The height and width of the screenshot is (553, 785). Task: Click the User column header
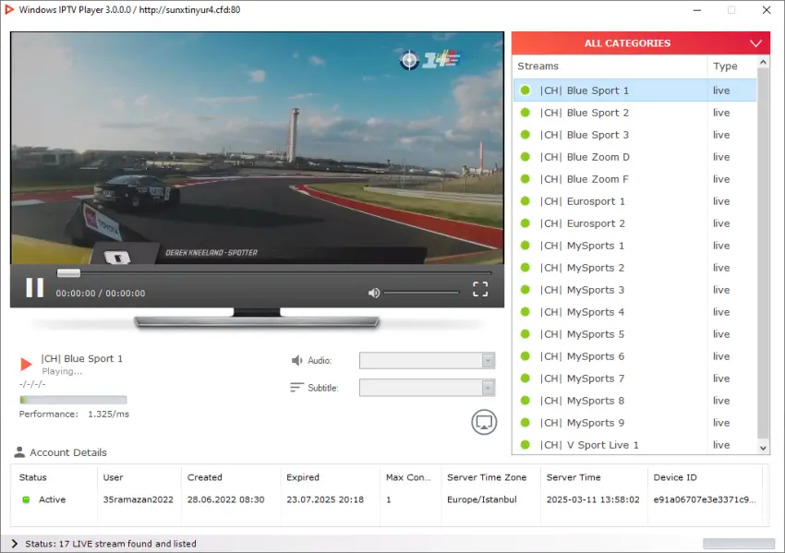pyautogui.click(x=114, y=477)
